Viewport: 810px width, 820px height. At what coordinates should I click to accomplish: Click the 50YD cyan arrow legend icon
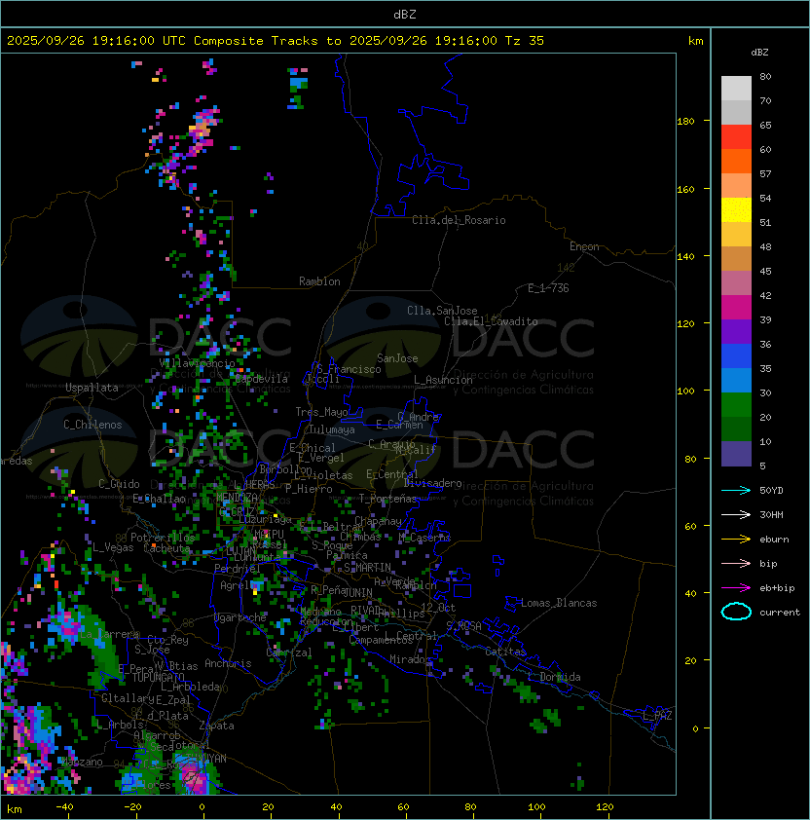(x=736, y=490)
